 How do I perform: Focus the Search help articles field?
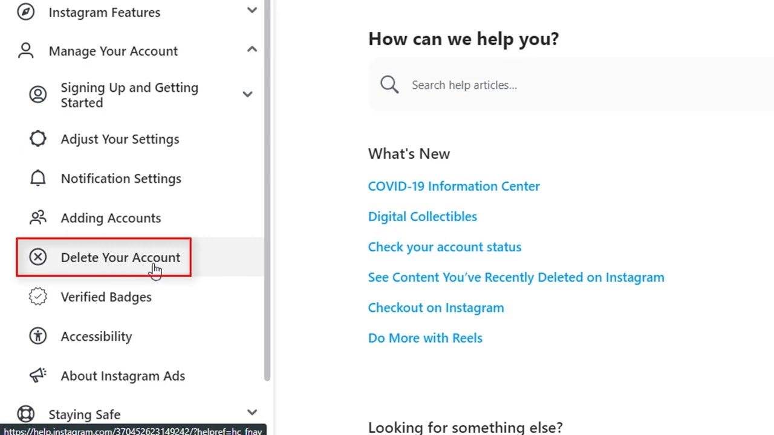(x=571, y=85)
